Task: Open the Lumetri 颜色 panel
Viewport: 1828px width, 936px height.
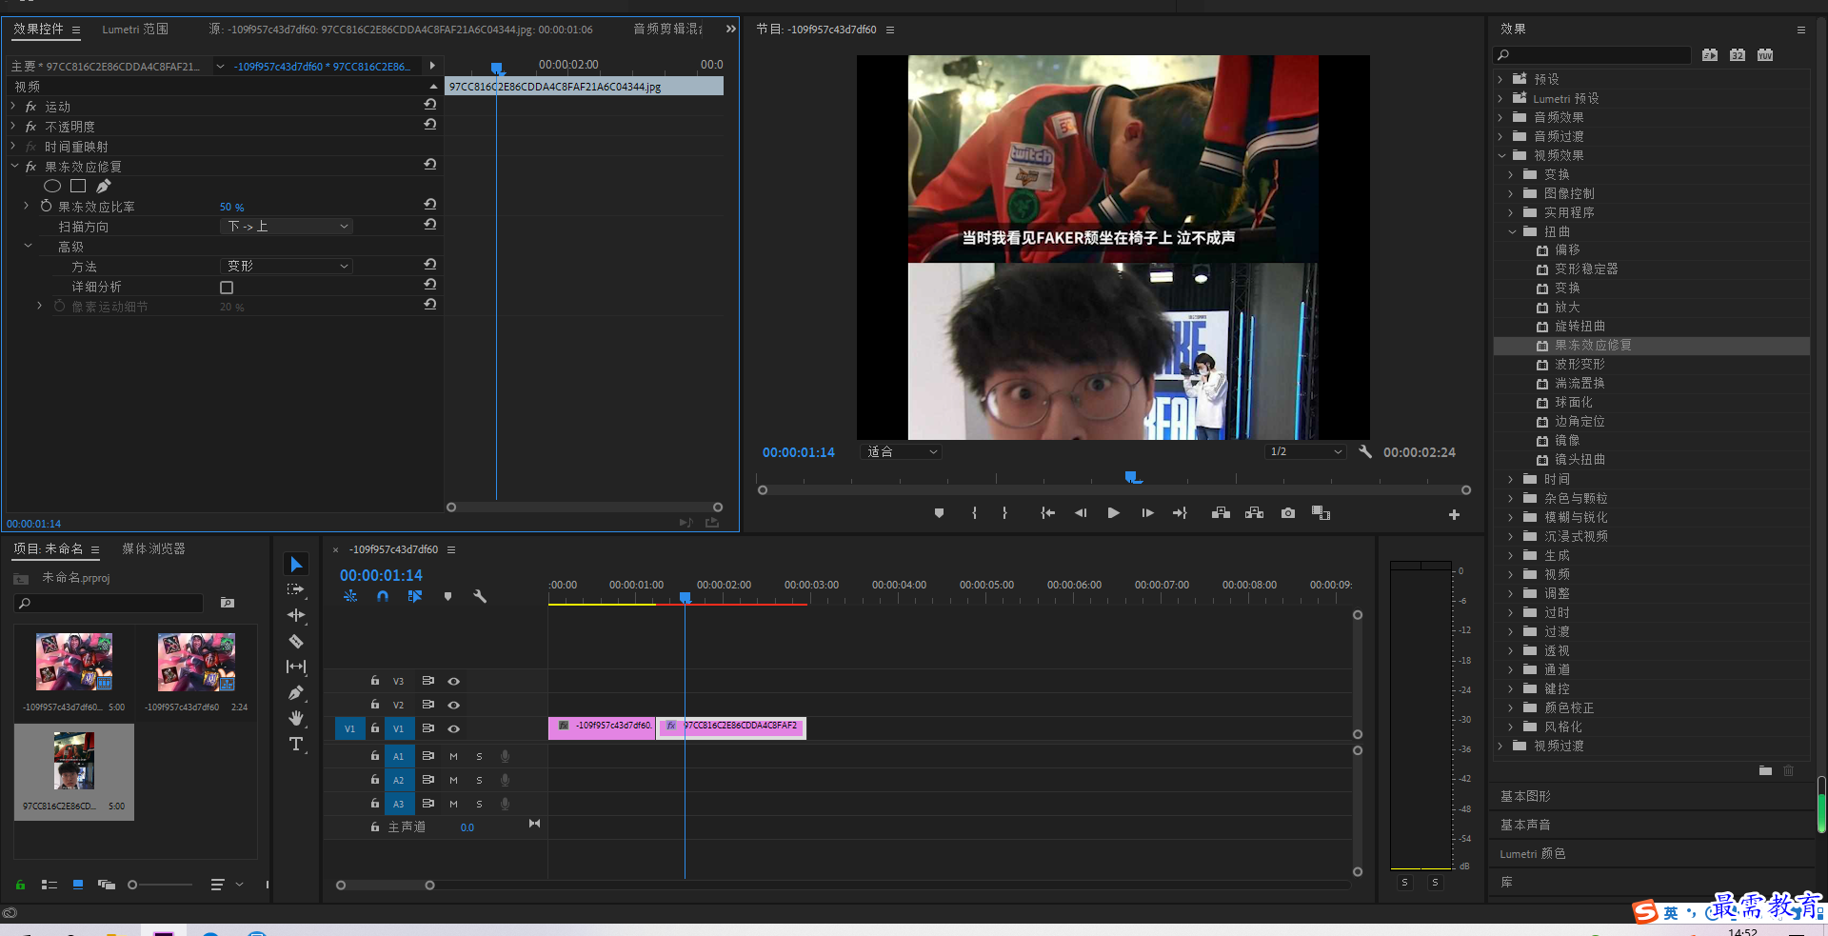Action: pos(1532,854)
